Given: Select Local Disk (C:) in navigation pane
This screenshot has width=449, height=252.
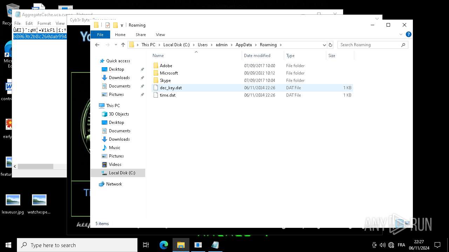Looking at the screenshot, I should coord(118,173).
